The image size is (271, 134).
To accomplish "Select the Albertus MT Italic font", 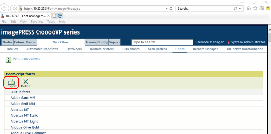I will 133,115.
